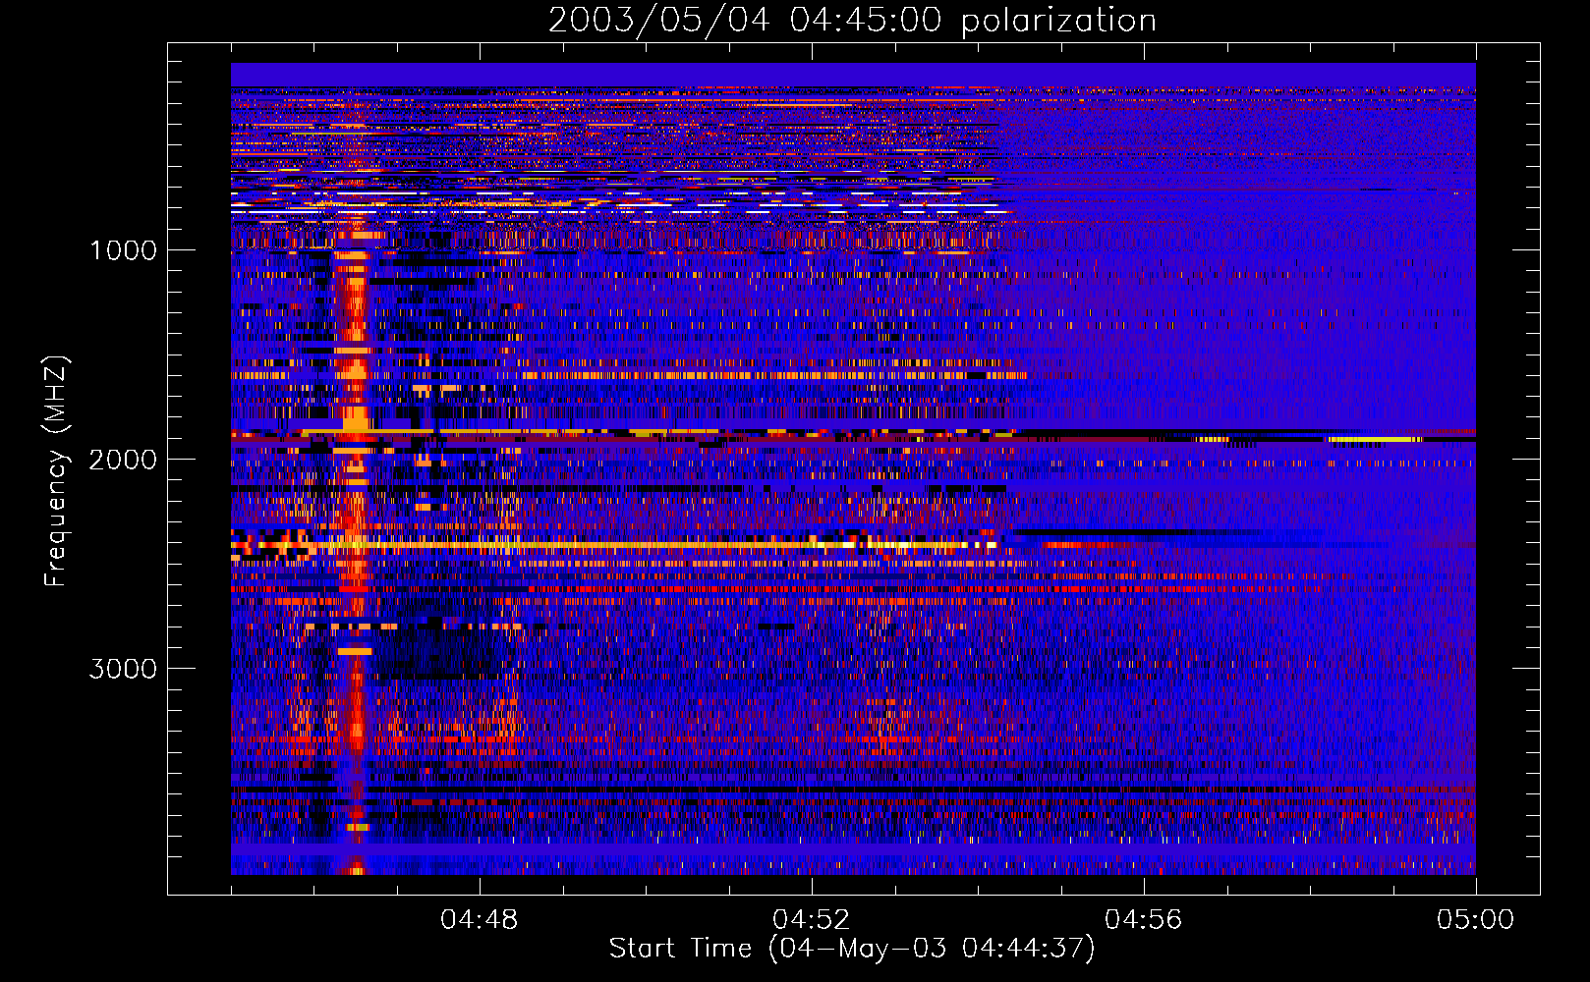Click the plot title '2003/05/04 04:45:00 polarization'
Viewport: 1590px width, 982px height.
(852, 21)
